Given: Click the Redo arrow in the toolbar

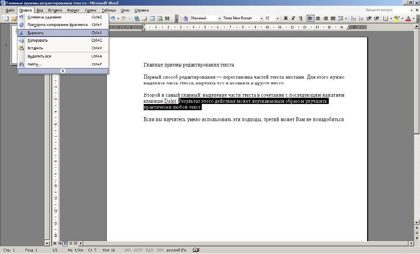Looking at the screenshot, I should coord(124,18).
